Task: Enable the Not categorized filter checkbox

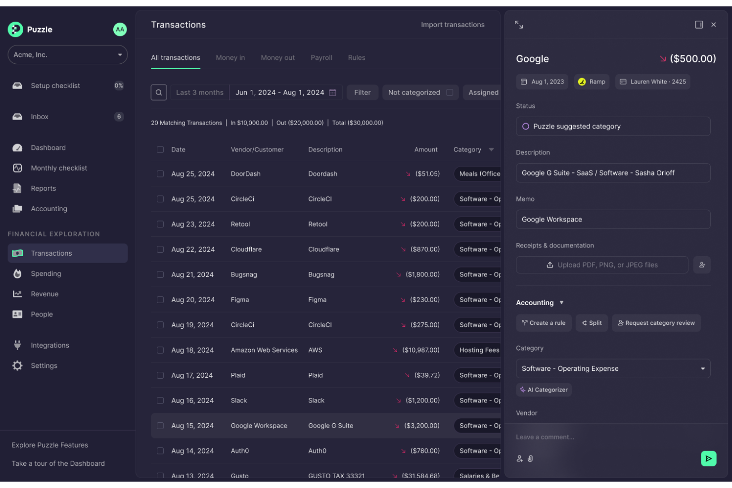Action: [449, 92]
